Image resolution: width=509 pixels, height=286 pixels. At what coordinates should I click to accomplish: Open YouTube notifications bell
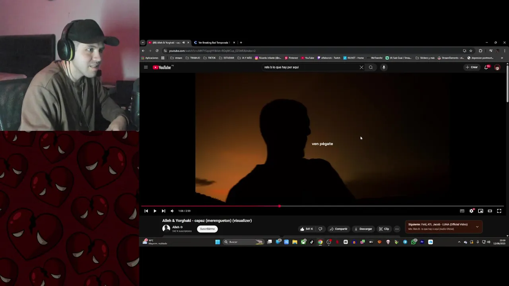click(486, 67)
